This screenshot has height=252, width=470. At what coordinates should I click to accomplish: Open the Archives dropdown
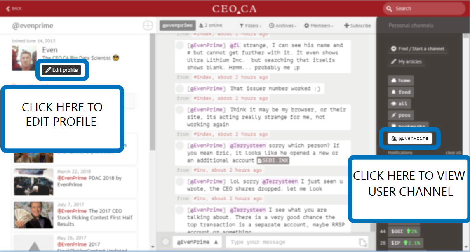tap(283, 26)
